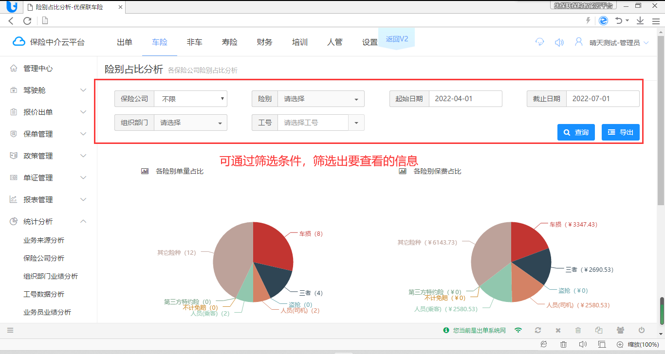Open the browser hamburger menu
The width and height of the screenshot is (665, 354).
pyautogui.click(x=656, y=21)
